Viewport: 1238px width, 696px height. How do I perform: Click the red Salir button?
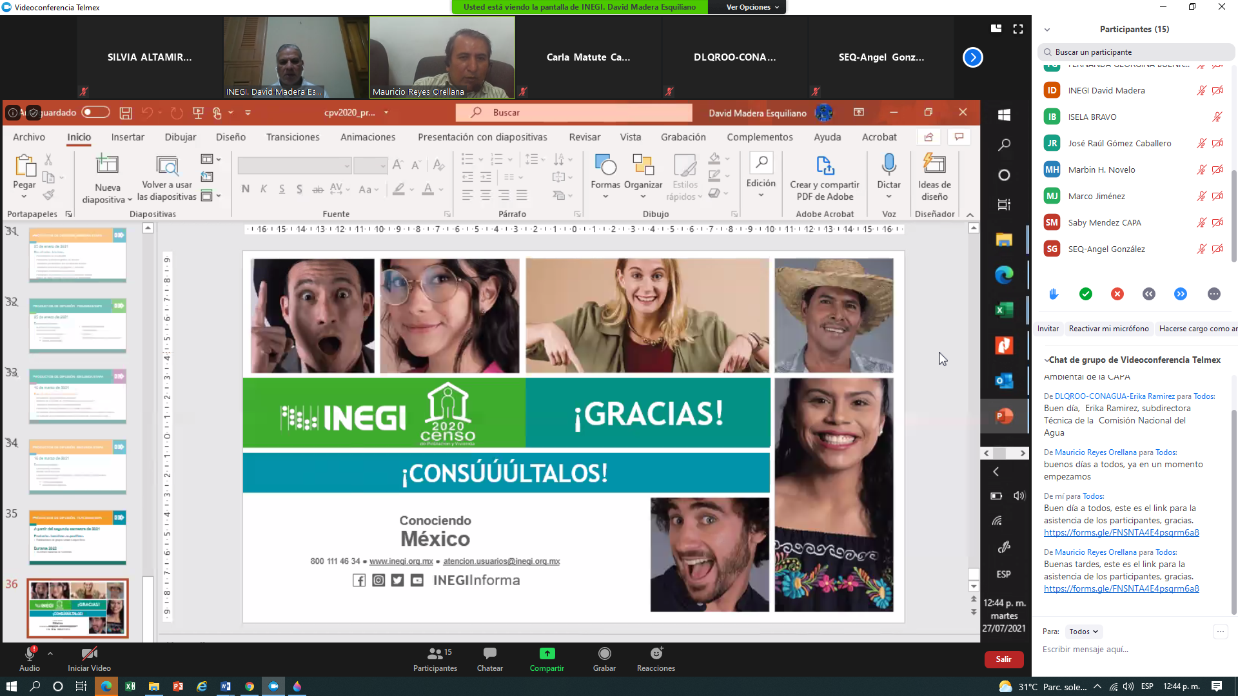[1004, 659]
